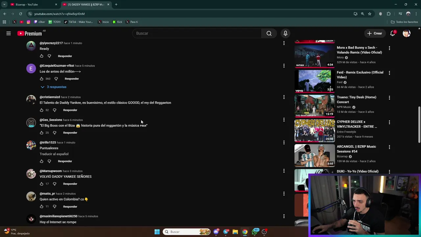Reply to @cristianruizd with Responder
This screenshot has width=421, height=237.
click(x=70, y=110)
